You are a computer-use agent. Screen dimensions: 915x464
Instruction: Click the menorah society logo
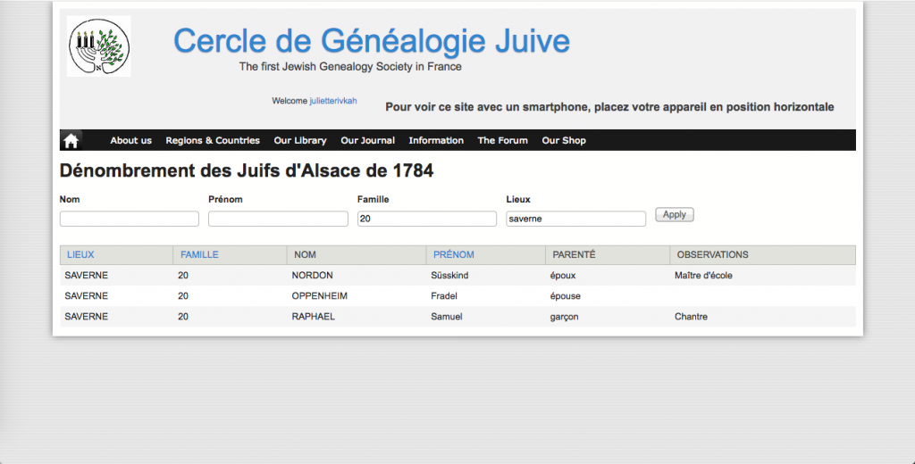tap(99, 46)
